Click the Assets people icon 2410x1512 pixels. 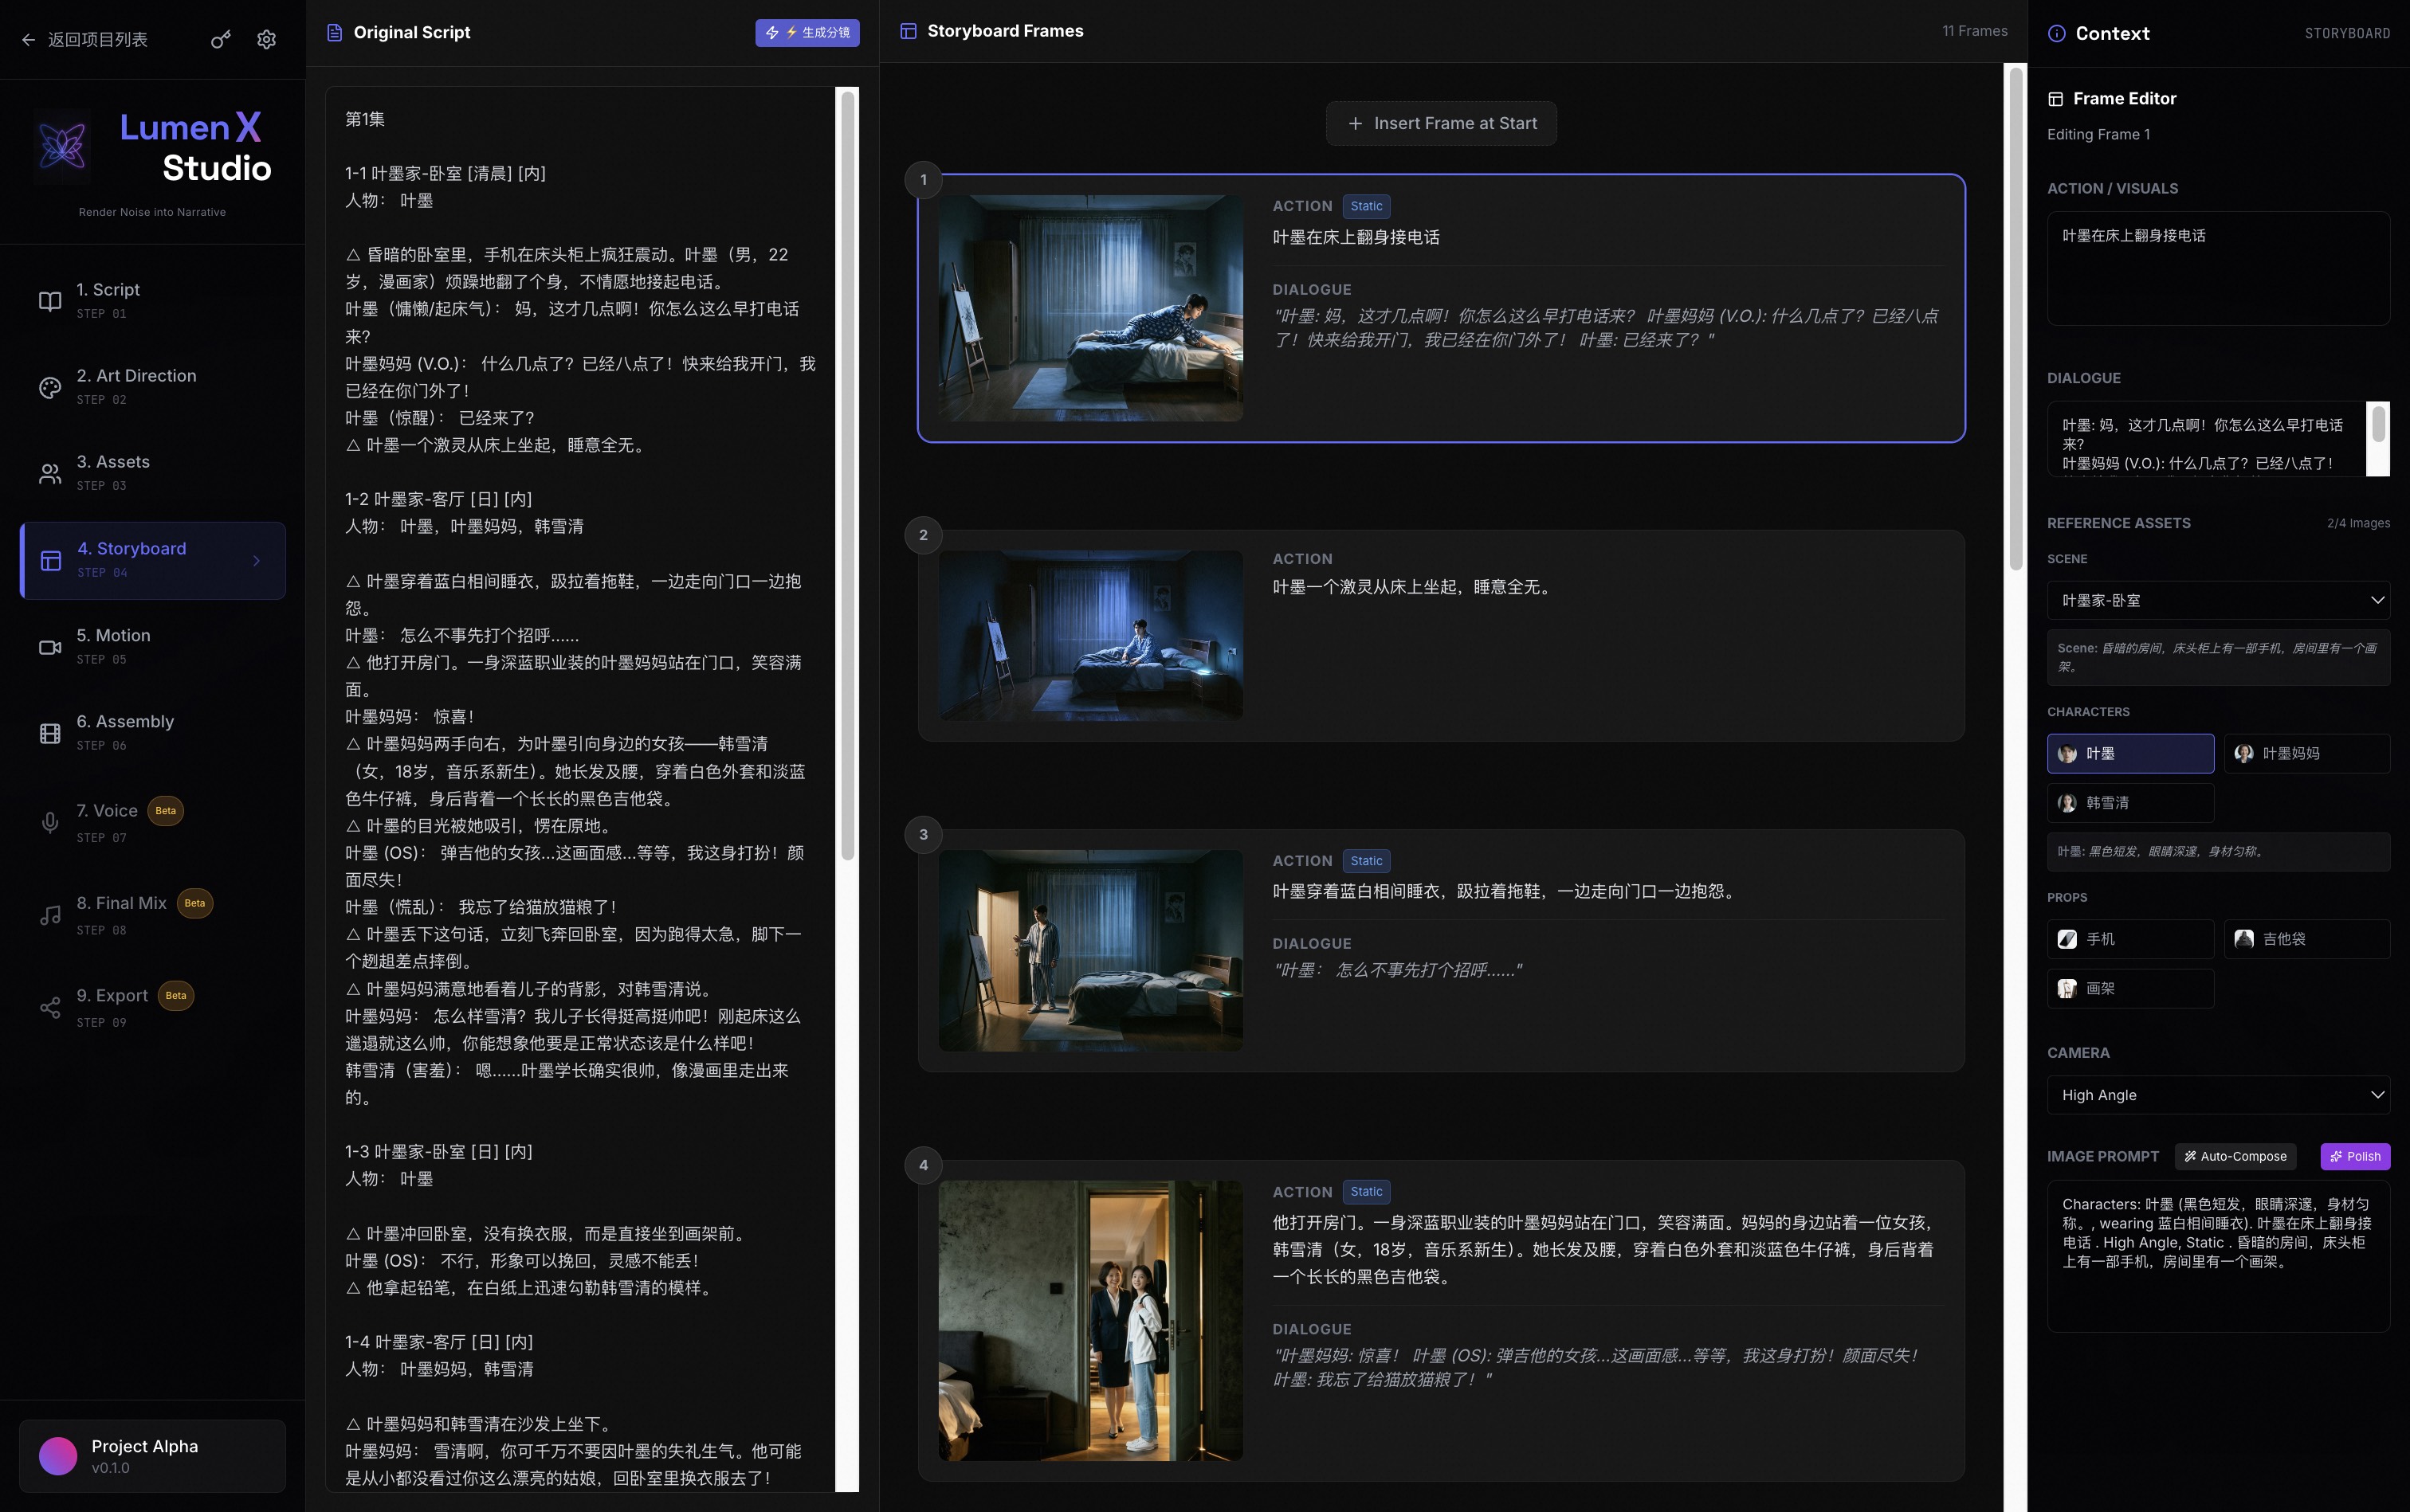(50, 473)
